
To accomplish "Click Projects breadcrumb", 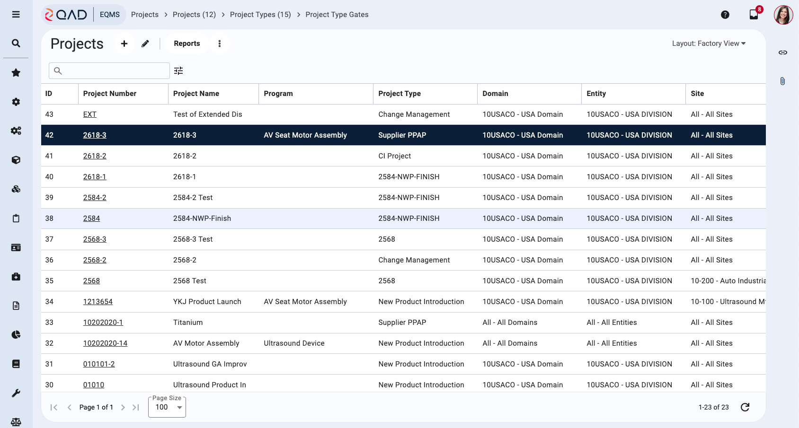I will point(145,15).
